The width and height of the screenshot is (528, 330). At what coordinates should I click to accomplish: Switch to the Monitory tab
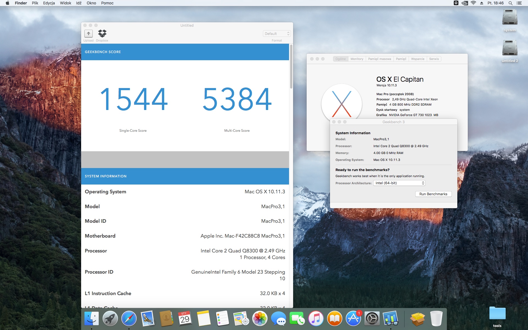(357, 59)
